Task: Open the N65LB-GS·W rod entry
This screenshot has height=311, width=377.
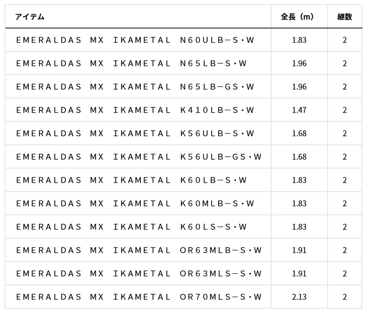Action: pos(135,87)
